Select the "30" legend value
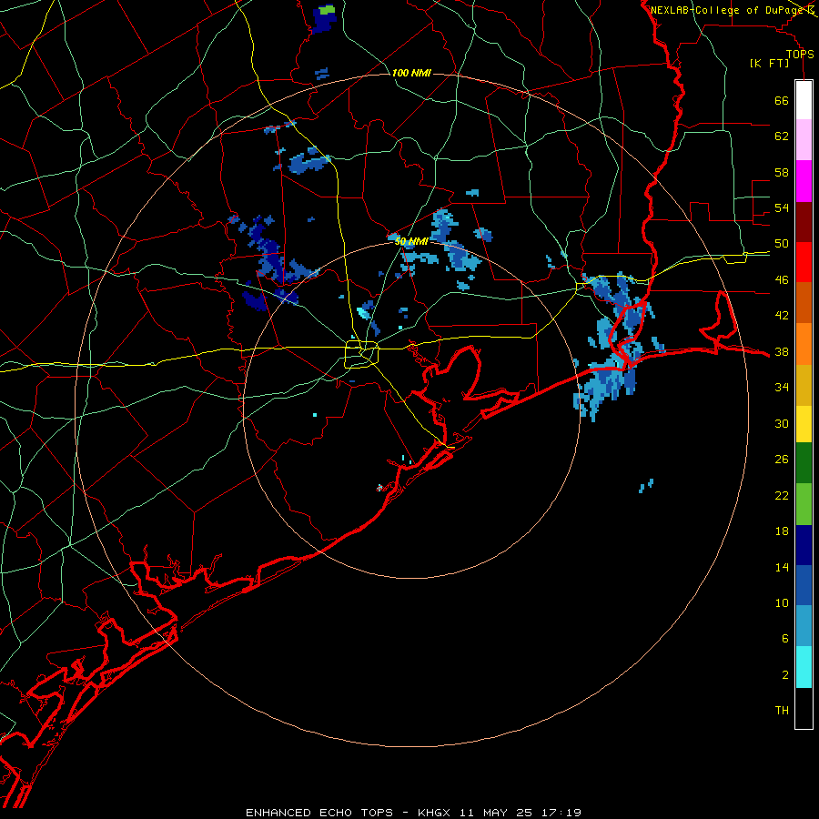This screenshot has height=819, width=819. 782,423
